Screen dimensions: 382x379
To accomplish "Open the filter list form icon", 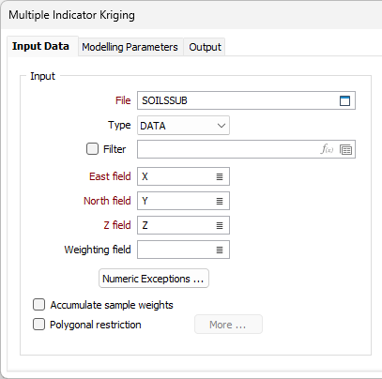I will click(345, 149).
